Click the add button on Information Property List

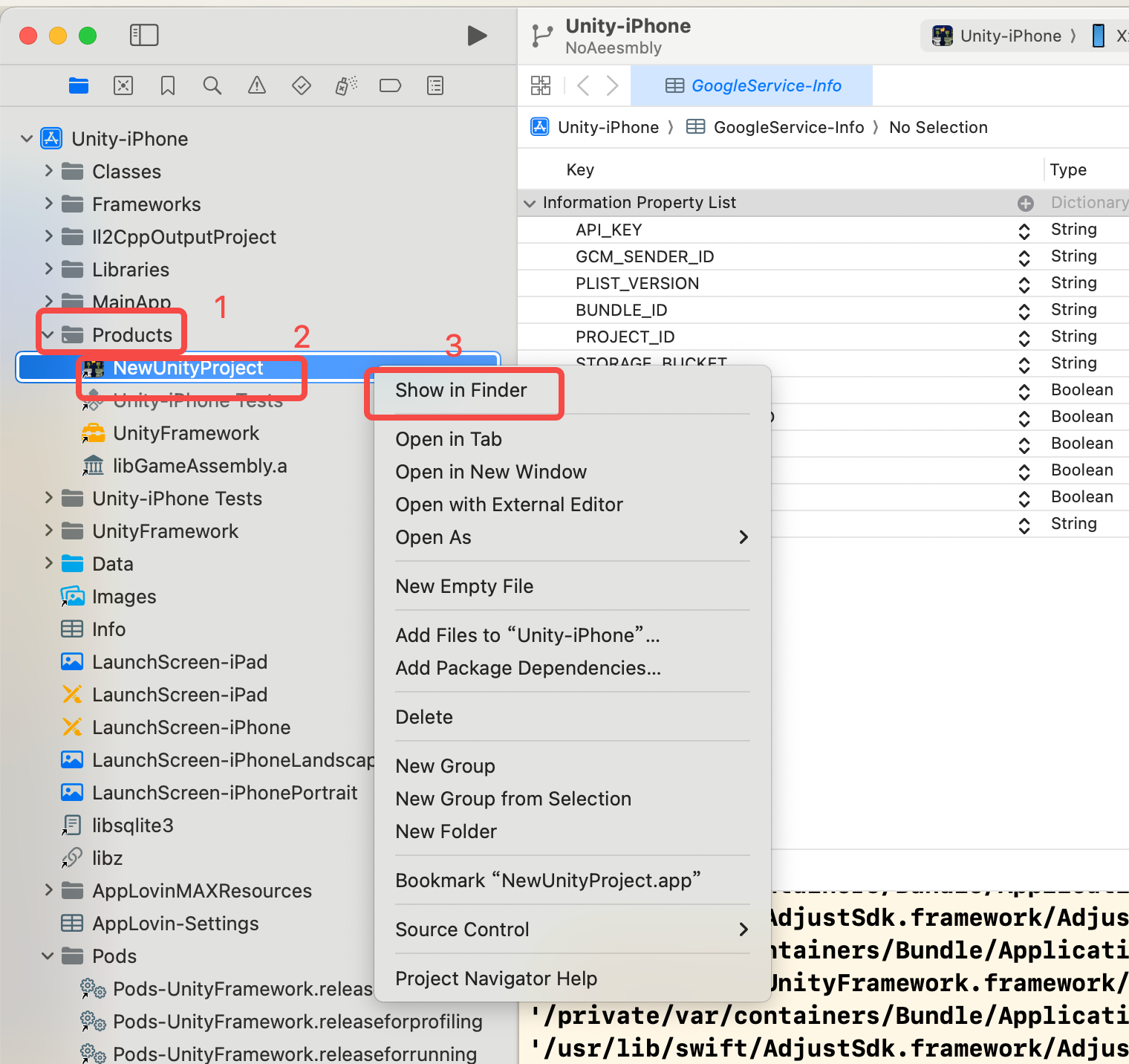1026,203
